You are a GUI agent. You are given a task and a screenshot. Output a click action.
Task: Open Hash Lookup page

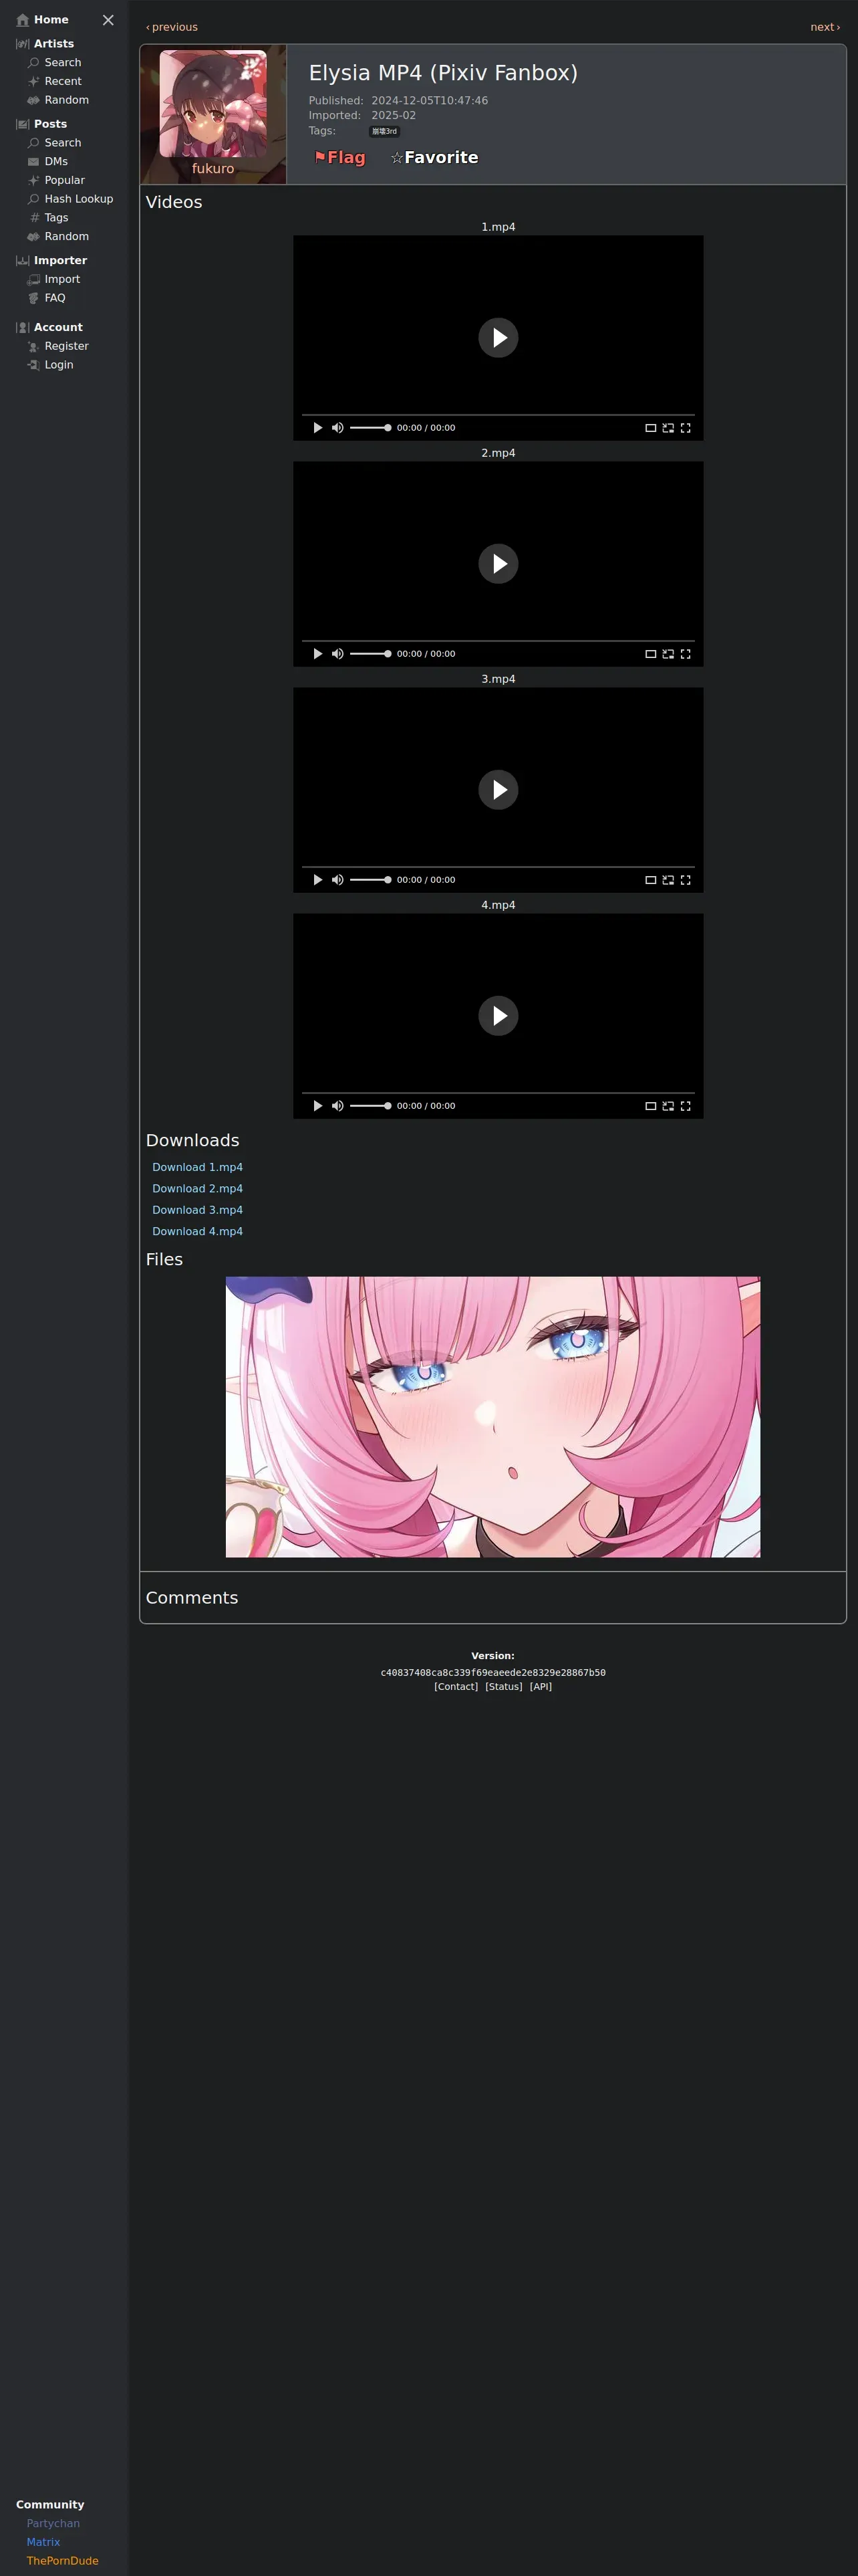(78, 199)
